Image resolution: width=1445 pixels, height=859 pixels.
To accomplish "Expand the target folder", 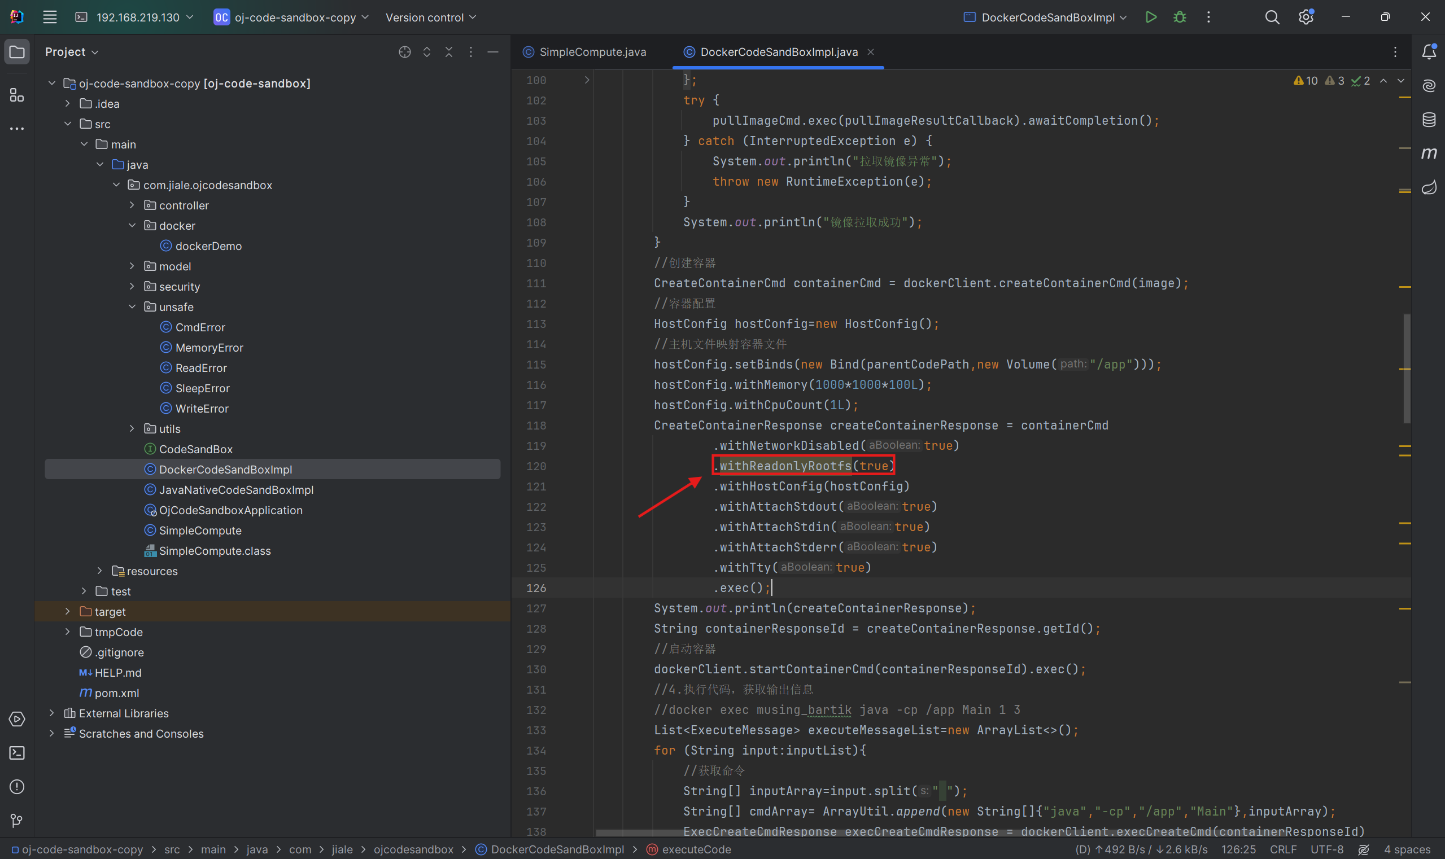I will 68,612.
